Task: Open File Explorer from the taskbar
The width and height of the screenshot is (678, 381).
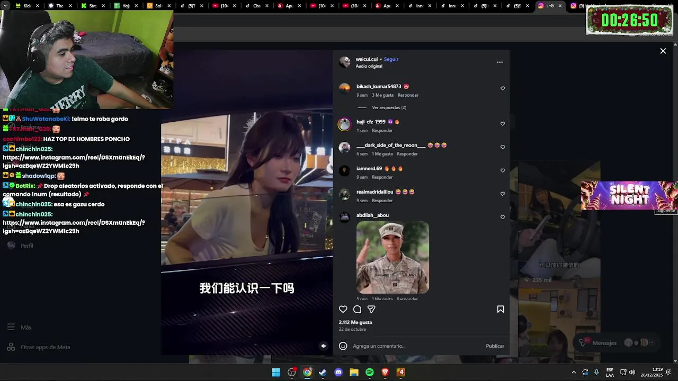Action: point(354,373)
